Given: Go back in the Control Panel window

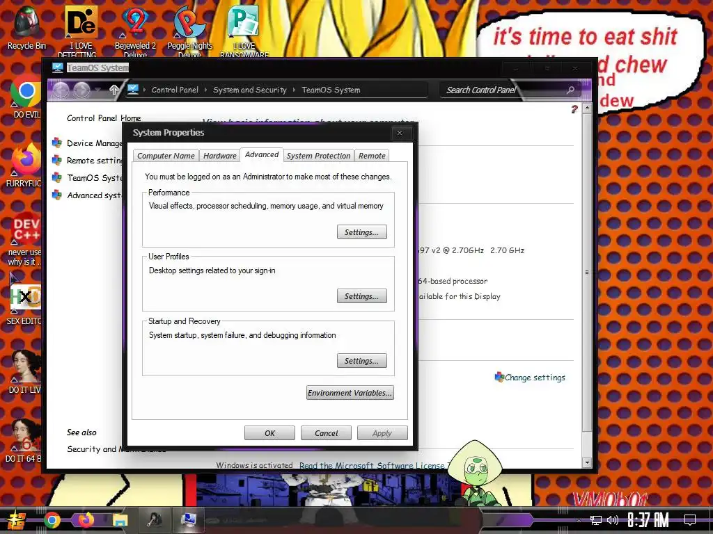Looking at the screenshot, I should click(x=61, y=90).
